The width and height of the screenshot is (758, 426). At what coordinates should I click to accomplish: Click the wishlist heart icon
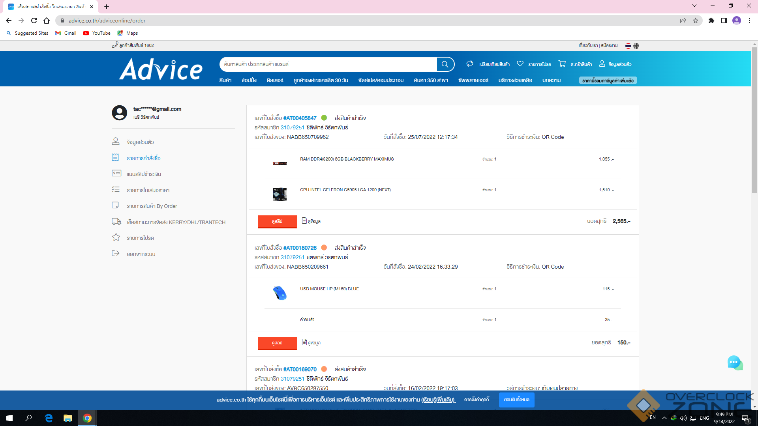coord(520,64)
